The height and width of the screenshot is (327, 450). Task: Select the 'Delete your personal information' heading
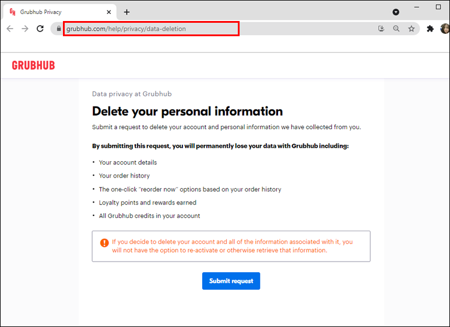coord(188,112)
